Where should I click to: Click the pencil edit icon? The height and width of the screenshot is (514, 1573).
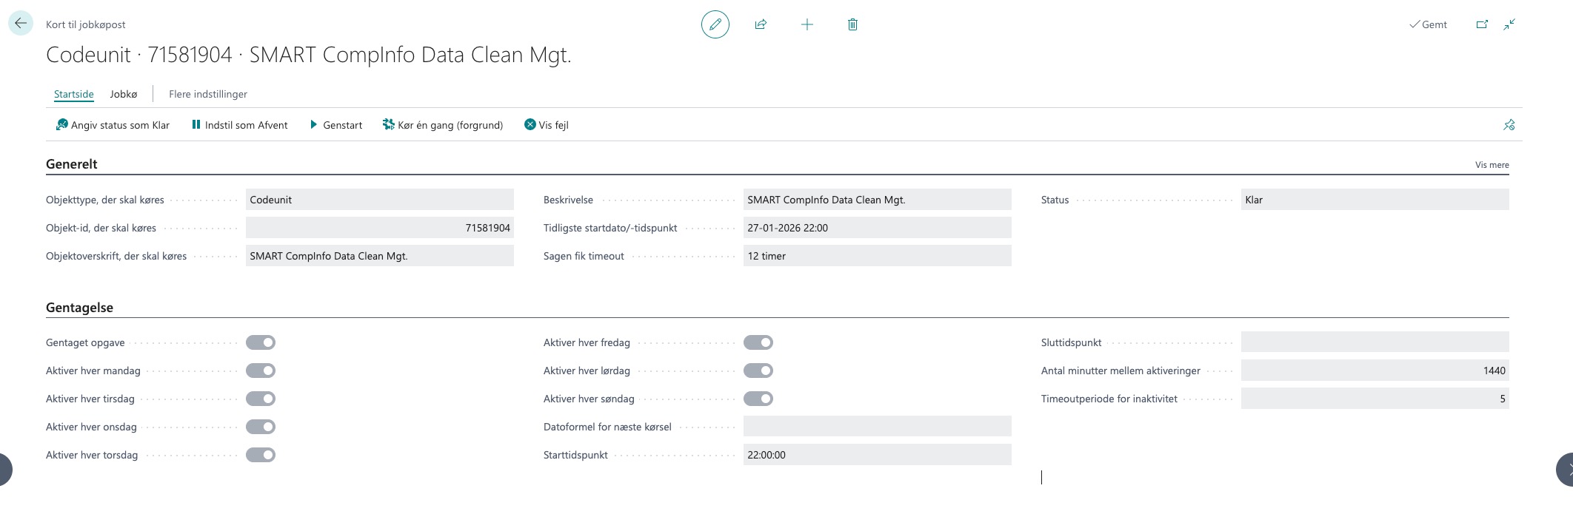coord(715,24)
